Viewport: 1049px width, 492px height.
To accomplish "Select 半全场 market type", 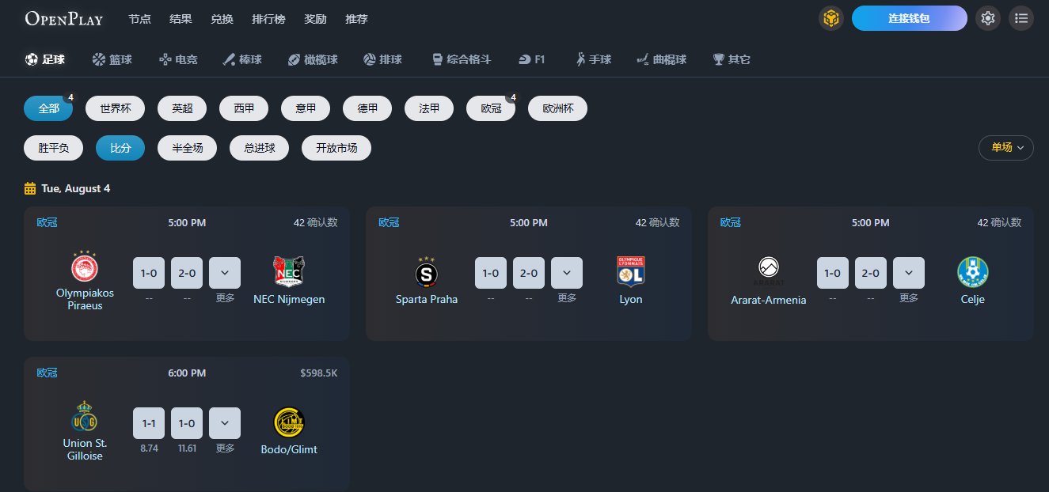I will click(187, 148).
